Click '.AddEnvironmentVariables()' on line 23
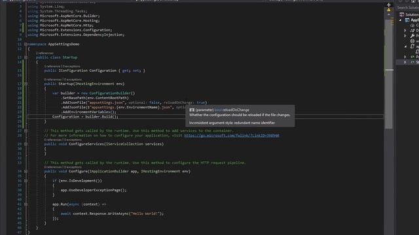 [x=88, y=112]
